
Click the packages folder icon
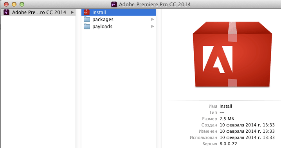[87, 19]
